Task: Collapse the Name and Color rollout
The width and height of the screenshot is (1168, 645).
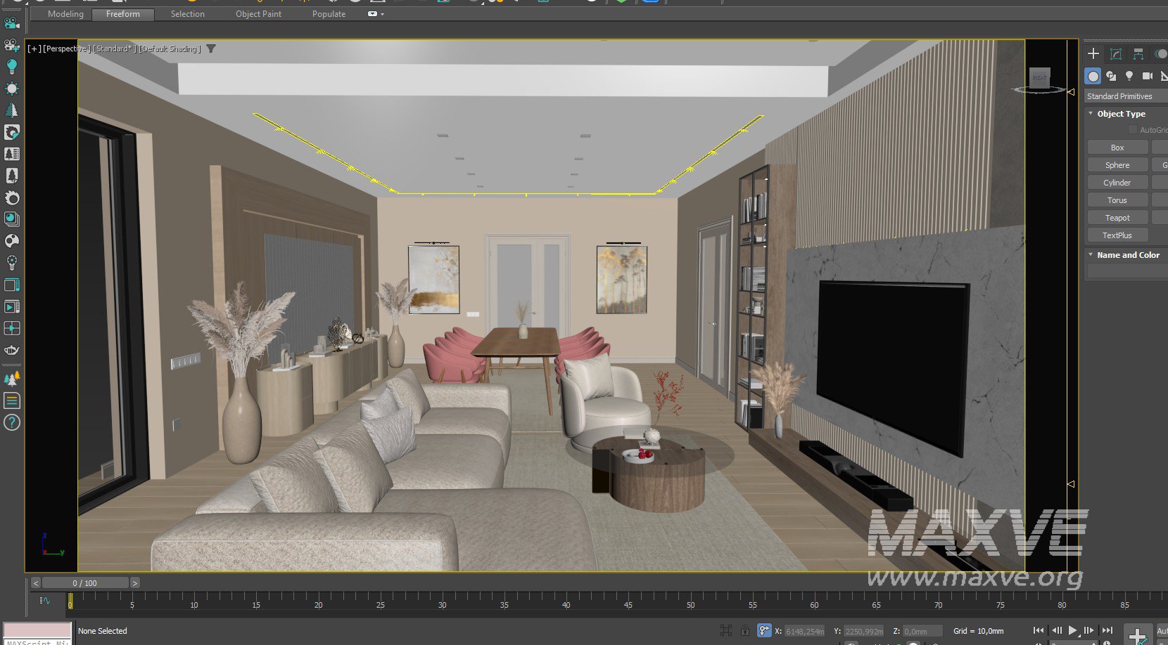Action: pyautogui.click(x=1128, y=255)
